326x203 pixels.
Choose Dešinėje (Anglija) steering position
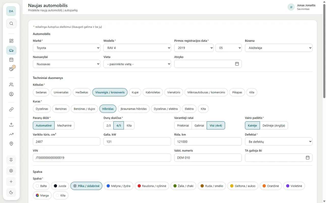point(274,126)
